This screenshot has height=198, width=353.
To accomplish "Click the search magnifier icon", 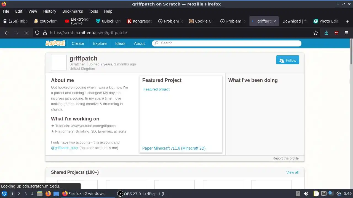I will (156, 43).
